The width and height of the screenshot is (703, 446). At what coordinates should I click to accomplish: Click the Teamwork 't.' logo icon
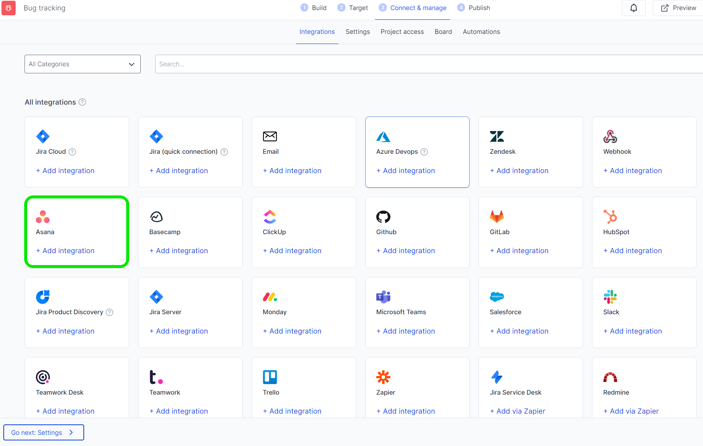(156, 377)
